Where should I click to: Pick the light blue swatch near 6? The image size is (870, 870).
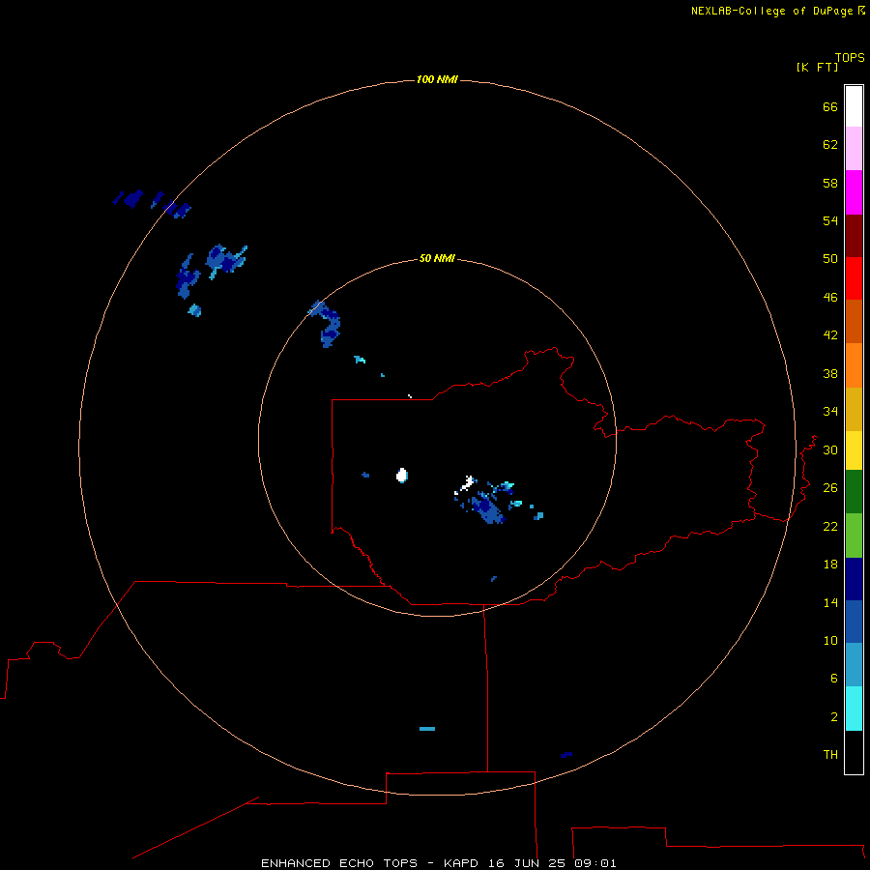pos(854,665)
